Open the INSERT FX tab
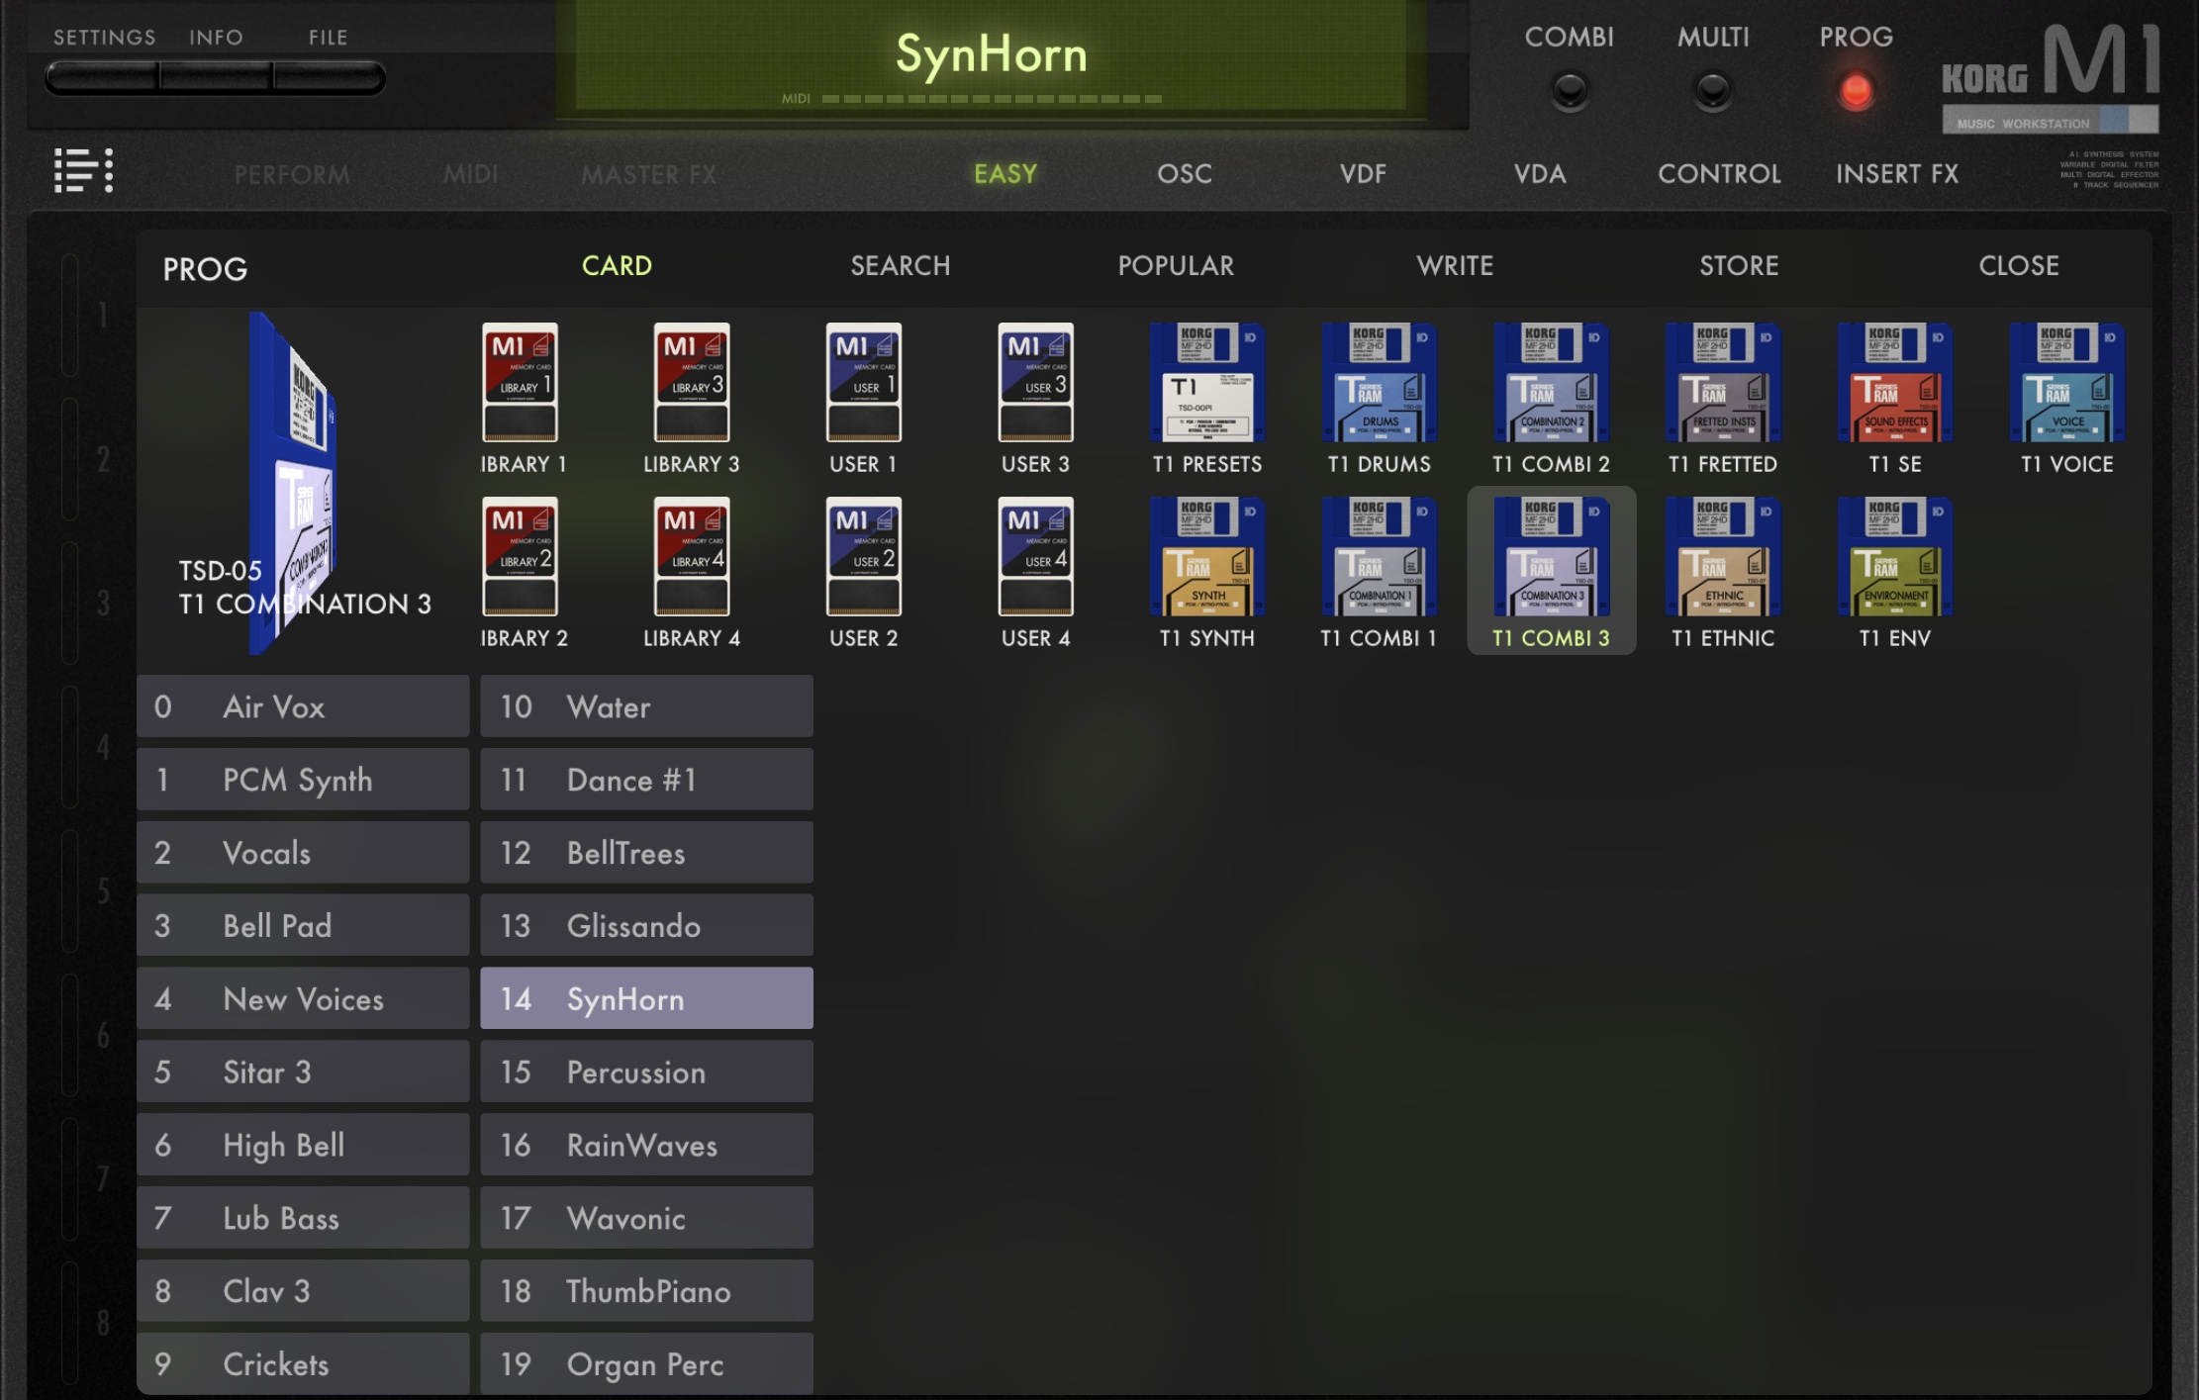This screenshot has height=1400, width=2199. click(x=1897, y=174)
